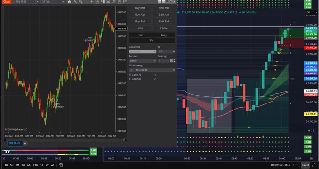319x169 pixels.
Task: Click the right scroll arrow under chart
Action: click(126, 140)
